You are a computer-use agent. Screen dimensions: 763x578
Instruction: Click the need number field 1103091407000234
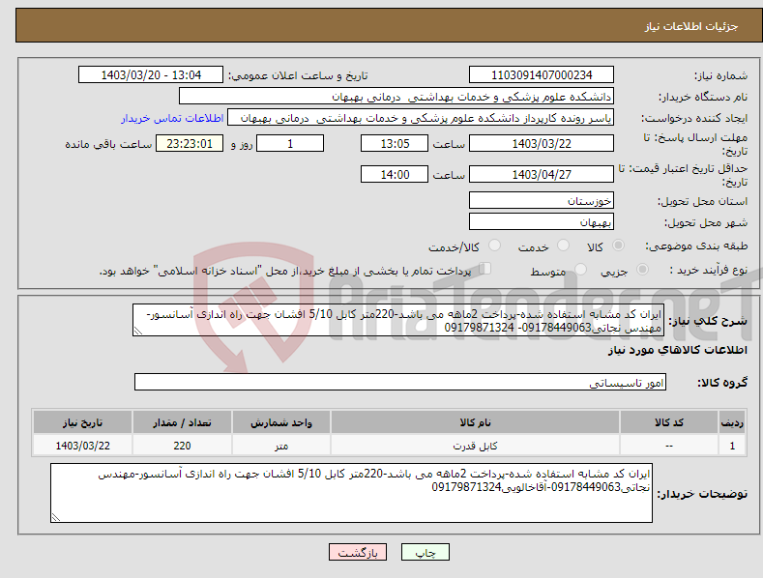pyautogui.click(x=542, y=75)
